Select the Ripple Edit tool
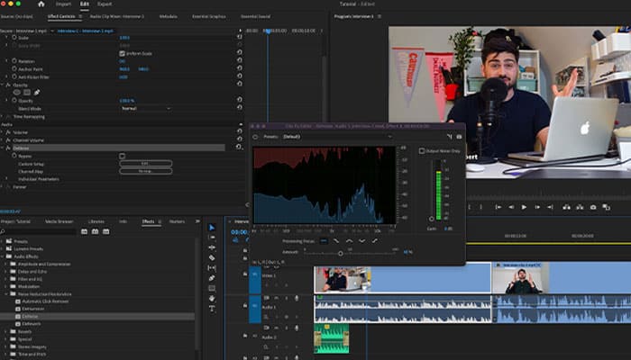 (212, 247)
